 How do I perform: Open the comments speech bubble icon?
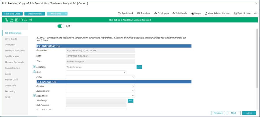click(x=21, y=20)
